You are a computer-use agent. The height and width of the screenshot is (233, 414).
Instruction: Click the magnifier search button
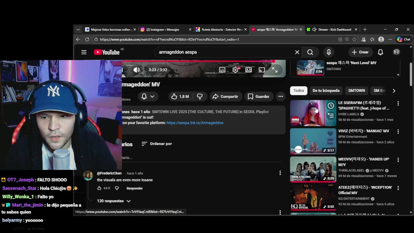click(x=310, y=52)
